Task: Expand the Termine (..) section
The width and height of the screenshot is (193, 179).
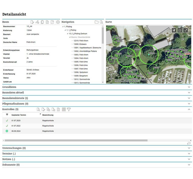Action: point(189,154)
